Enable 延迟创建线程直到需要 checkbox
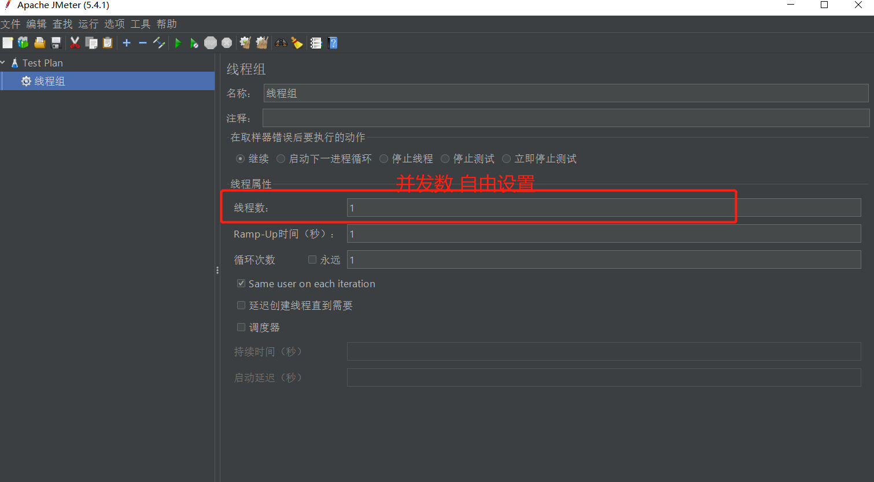This screenshot has height=482, width=874. pos(241,305)
